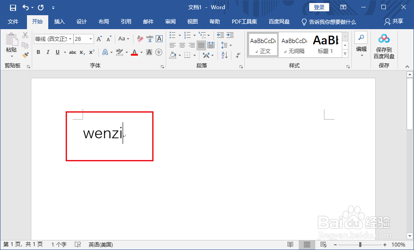
Task: Switch to the Insert tab
Action: pos(60,22)
